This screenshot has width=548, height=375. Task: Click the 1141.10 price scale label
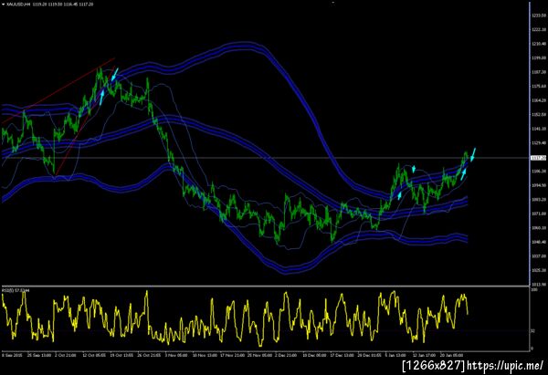[539, 129]
